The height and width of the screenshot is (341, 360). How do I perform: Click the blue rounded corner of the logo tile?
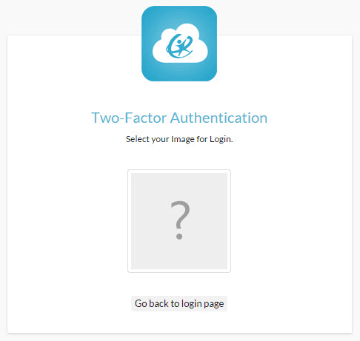coord(147,11)
